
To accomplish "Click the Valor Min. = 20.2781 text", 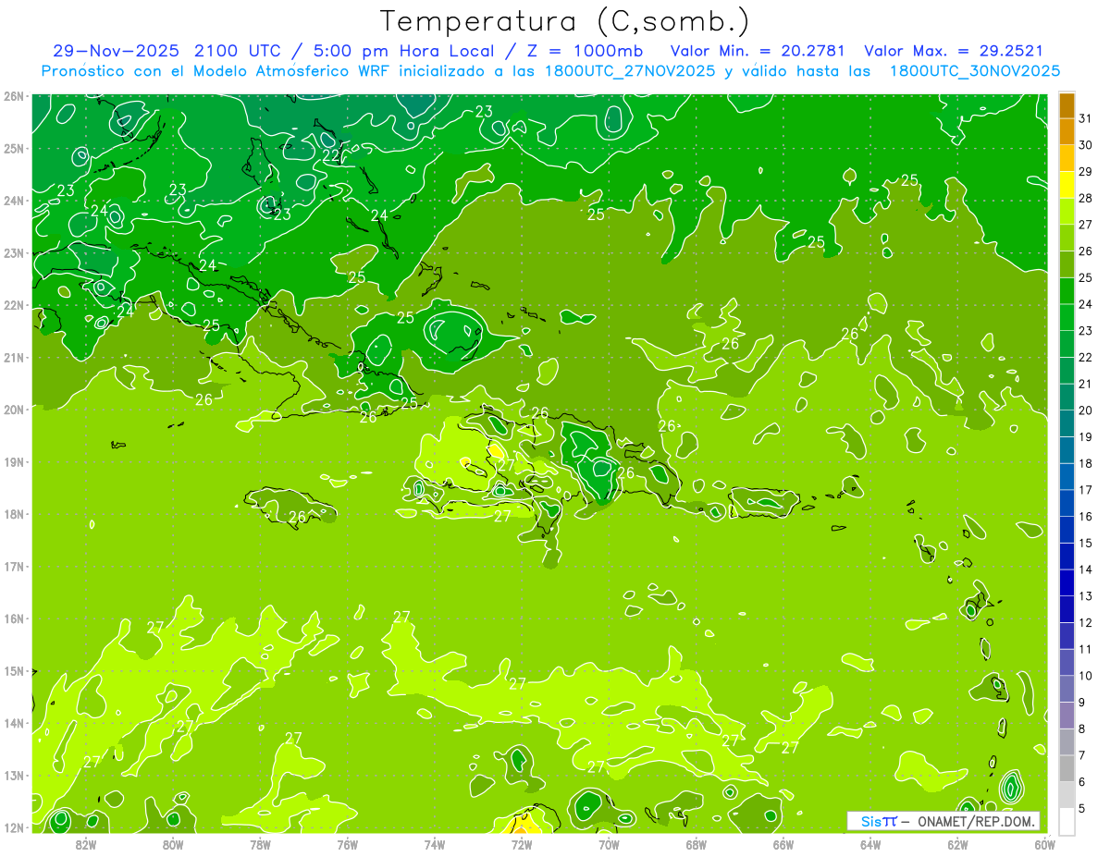I will point(751,51).
